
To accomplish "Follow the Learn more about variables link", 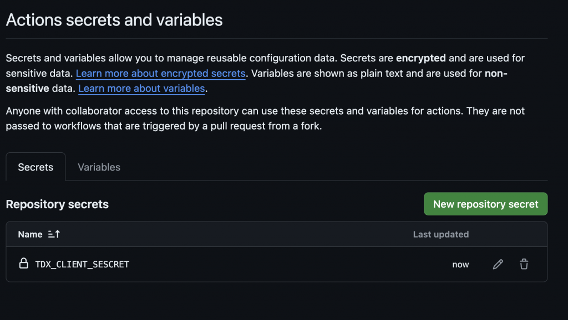I will (x=141, y=89).
